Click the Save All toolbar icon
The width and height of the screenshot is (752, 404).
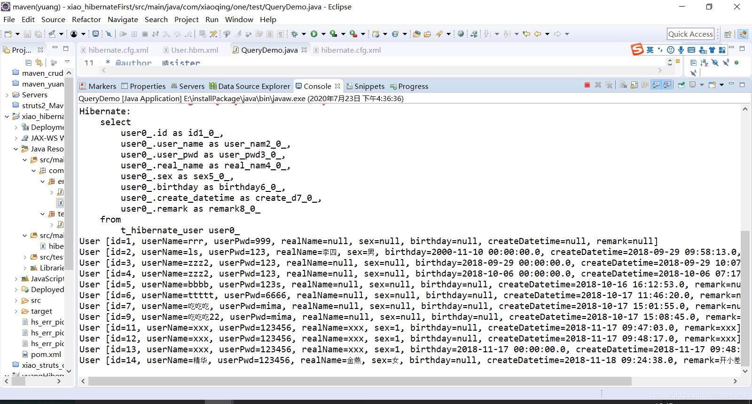click(38, 34)
